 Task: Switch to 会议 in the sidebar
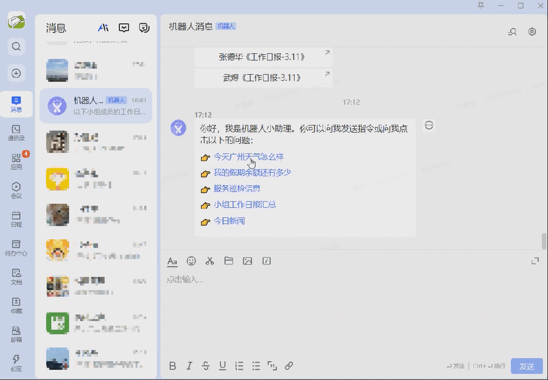click(x=16, y=189)
